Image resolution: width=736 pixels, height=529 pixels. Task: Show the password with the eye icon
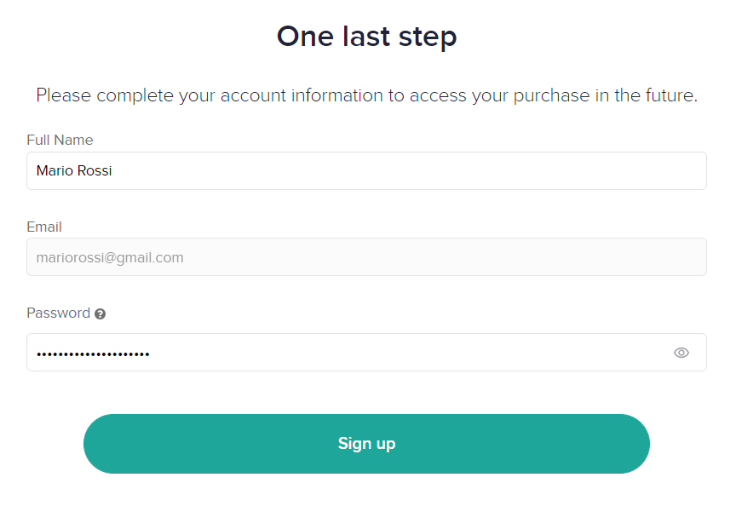point(681,353)
